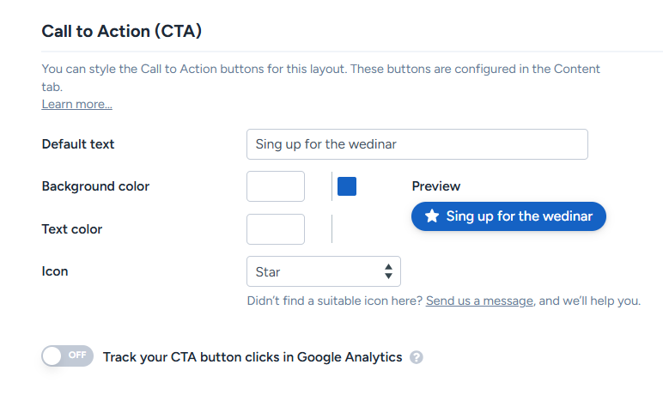Focus the Text color value field

click(x=276, y=229)
